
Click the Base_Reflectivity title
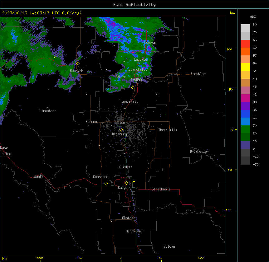134,5
